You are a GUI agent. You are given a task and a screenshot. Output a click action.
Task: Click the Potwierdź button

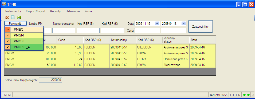(15, 24)
